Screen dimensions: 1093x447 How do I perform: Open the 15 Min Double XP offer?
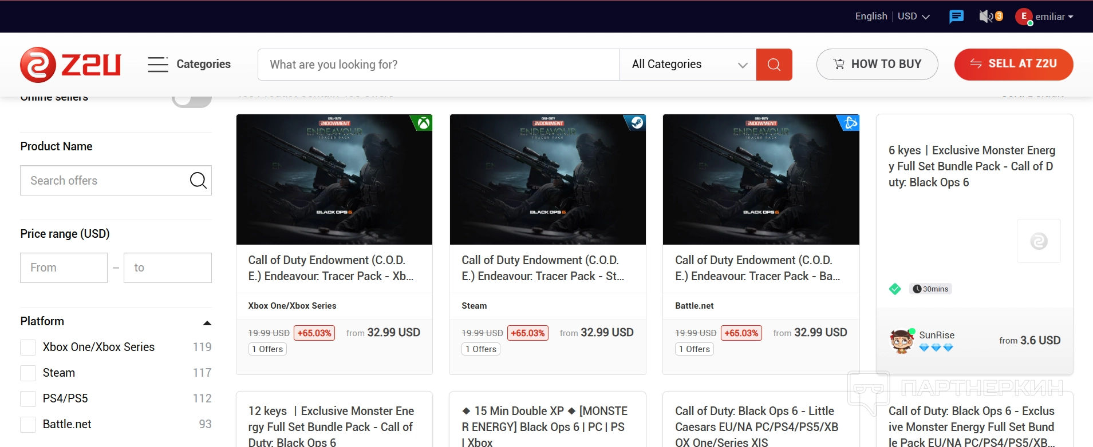(x=544, y=426)
